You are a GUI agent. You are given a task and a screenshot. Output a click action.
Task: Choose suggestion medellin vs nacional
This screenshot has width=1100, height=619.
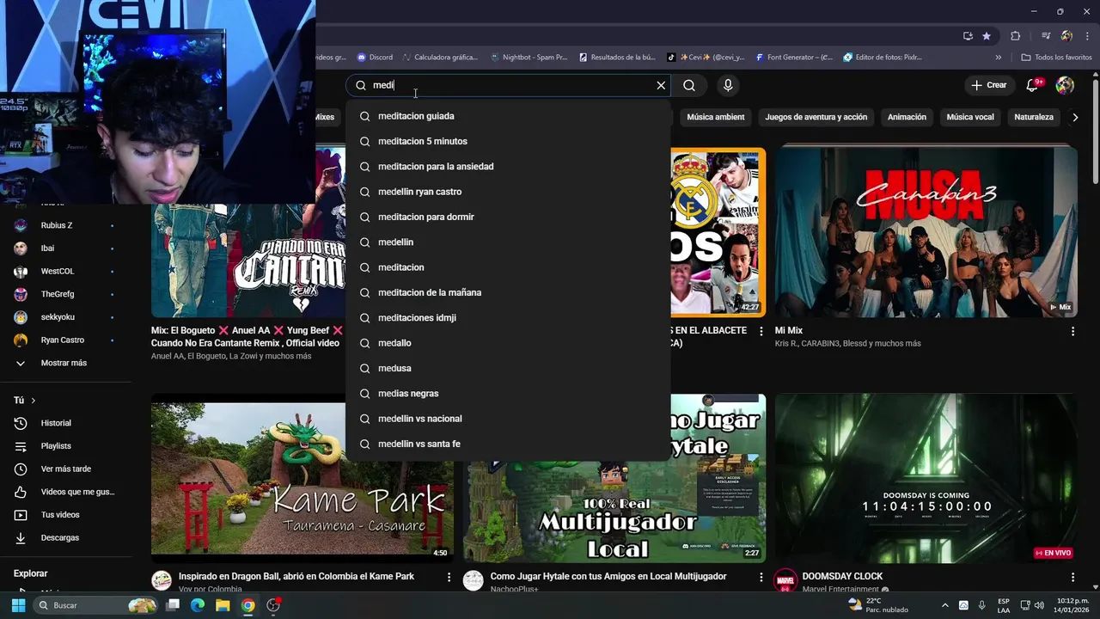(x=508, y=419)
